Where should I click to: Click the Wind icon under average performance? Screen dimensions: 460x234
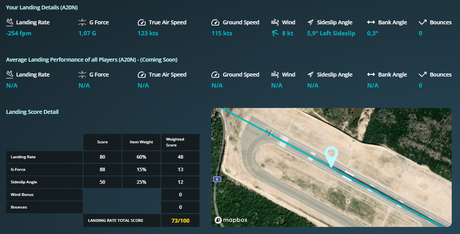click(274, 74)
